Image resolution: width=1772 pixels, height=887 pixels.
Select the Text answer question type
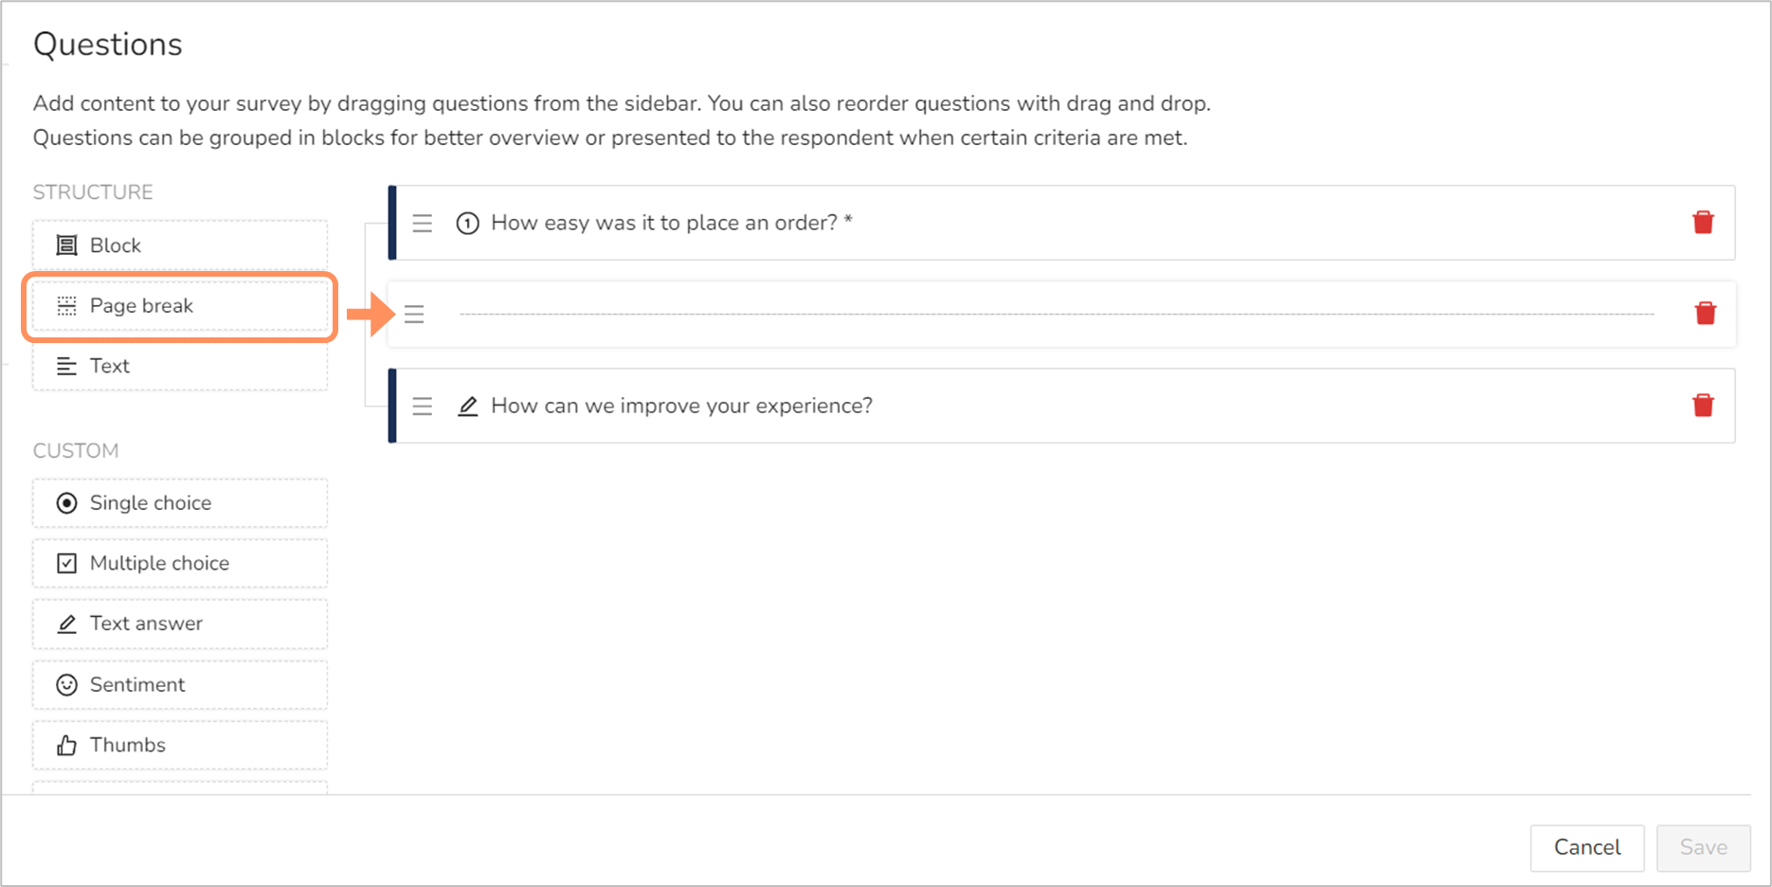[180, 624]
